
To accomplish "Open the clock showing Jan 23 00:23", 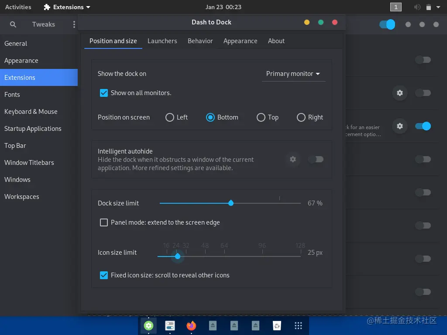I will 223,7.
